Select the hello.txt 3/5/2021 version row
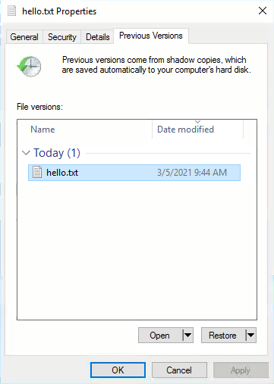The height and width of the screenshot is (384, 274). [134, 173]
